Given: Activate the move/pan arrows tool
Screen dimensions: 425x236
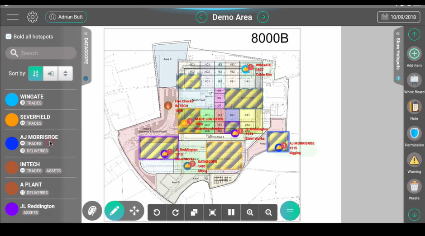Looking at the screenshot, I should tap(134, 211).
